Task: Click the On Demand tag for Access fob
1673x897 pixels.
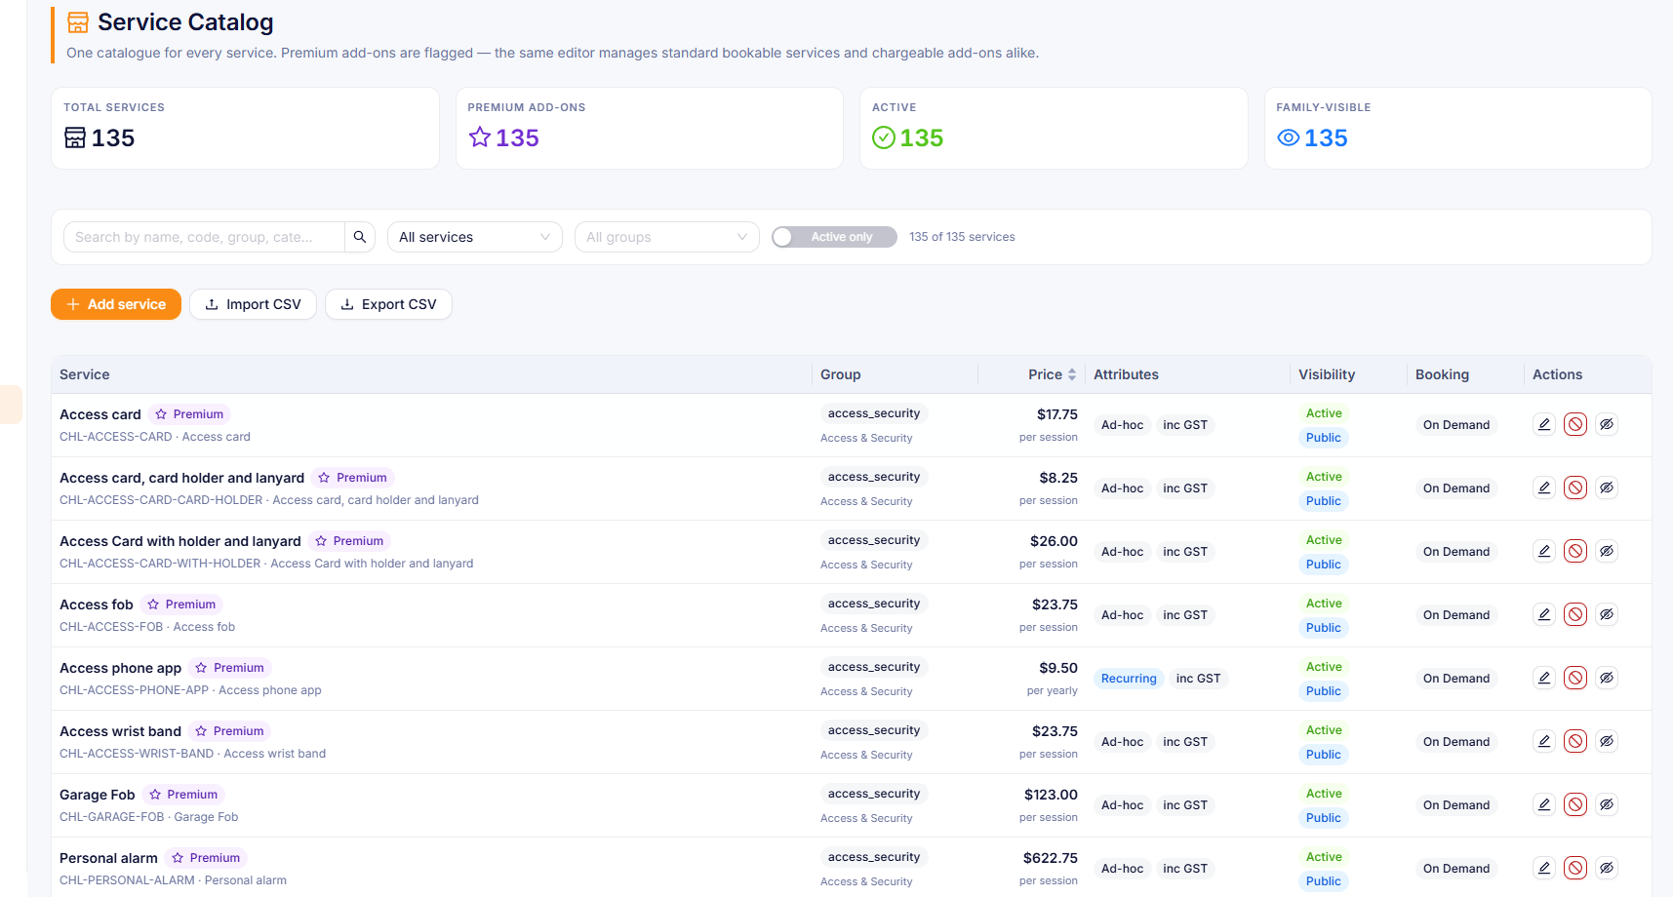Action: pos(1456,615)
